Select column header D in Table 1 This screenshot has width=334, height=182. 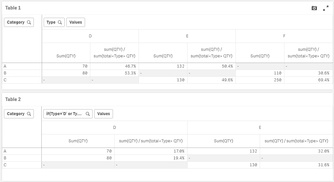(x=90, y=36)
